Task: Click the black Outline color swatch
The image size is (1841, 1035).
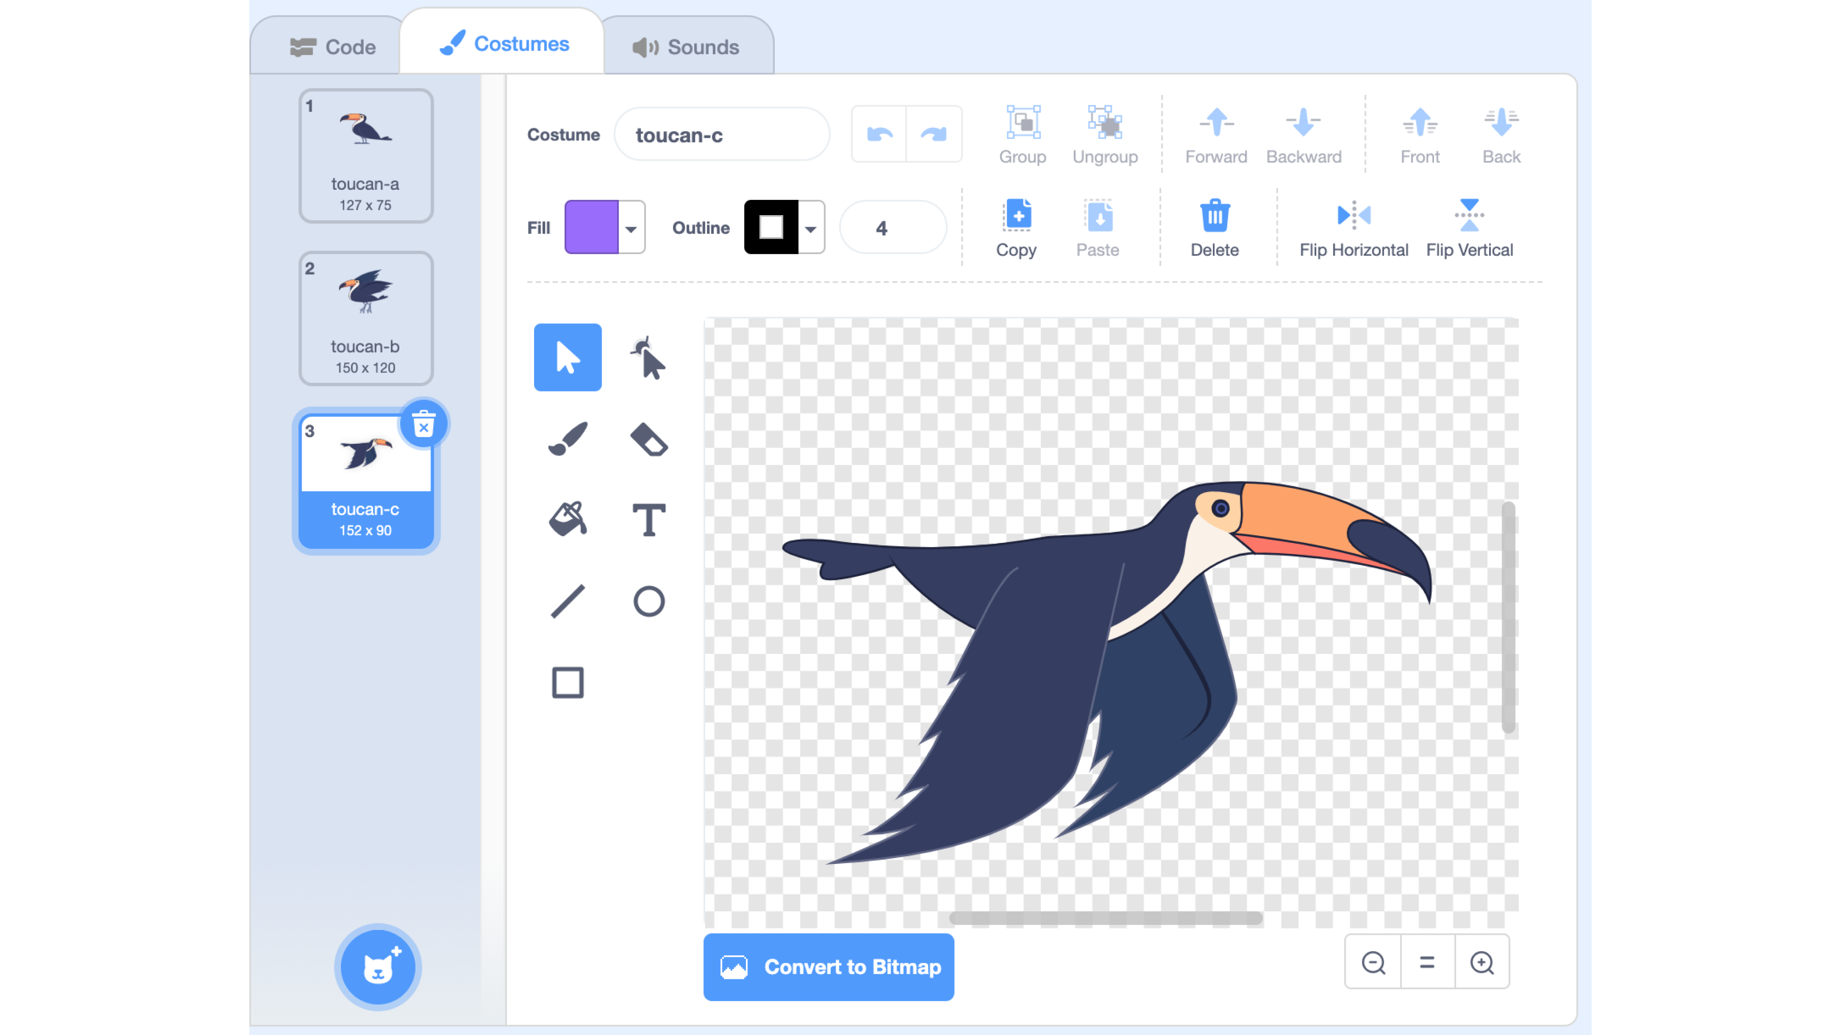Action: point(770,228)
